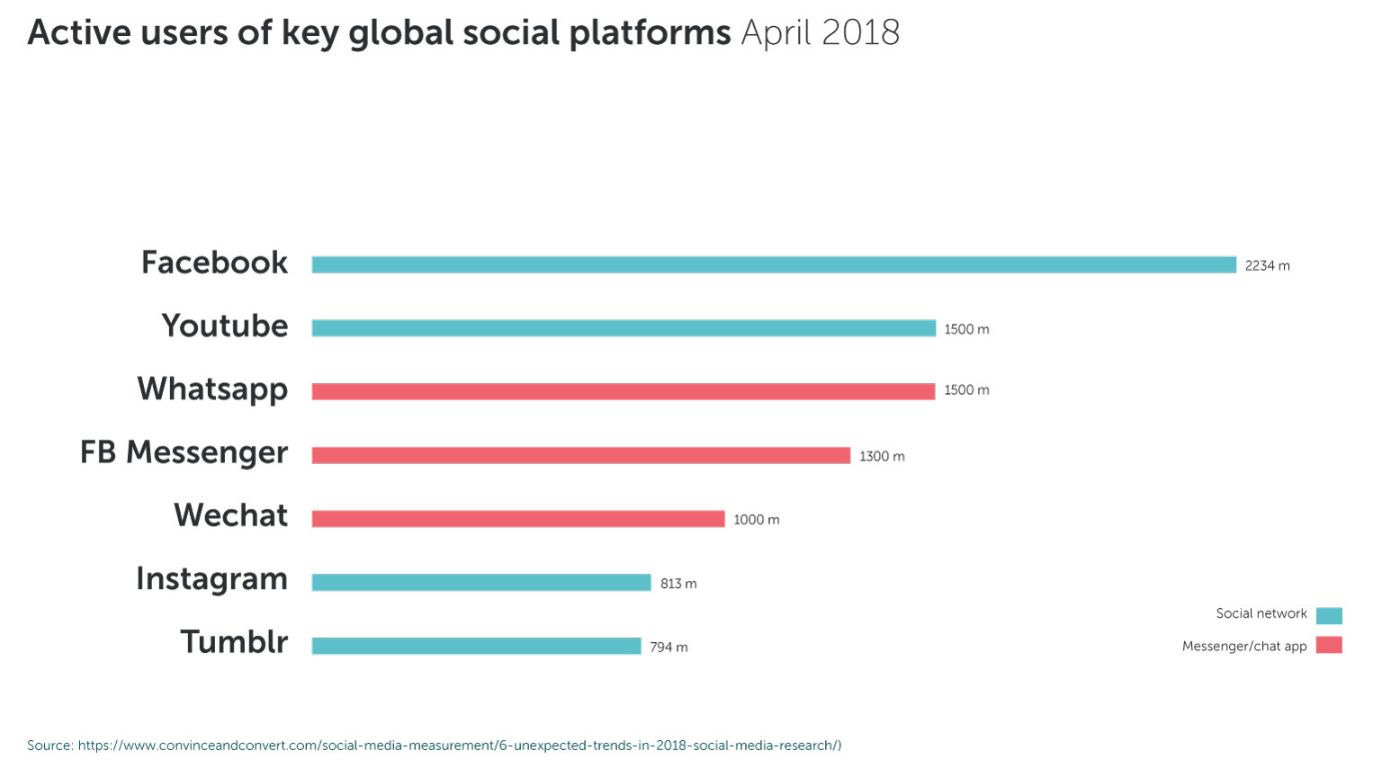Viewport: 1382px width, 777px height.
Task: Select the "Messenger/chat app" legend text
Action: 1244,646
